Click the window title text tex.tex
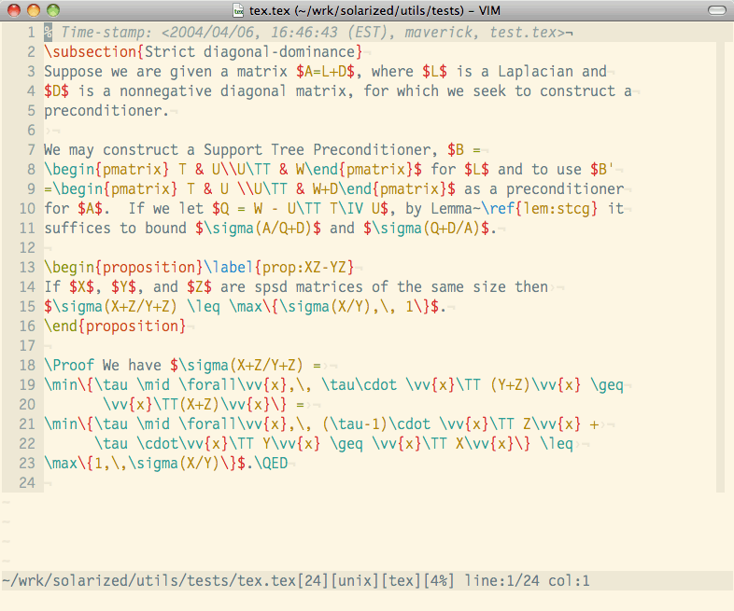734x611 pixels. coord(274,10)
